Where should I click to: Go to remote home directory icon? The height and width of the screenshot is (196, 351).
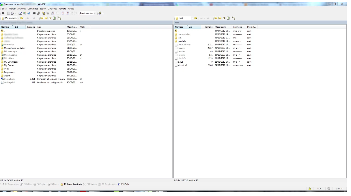pos(224,18)
